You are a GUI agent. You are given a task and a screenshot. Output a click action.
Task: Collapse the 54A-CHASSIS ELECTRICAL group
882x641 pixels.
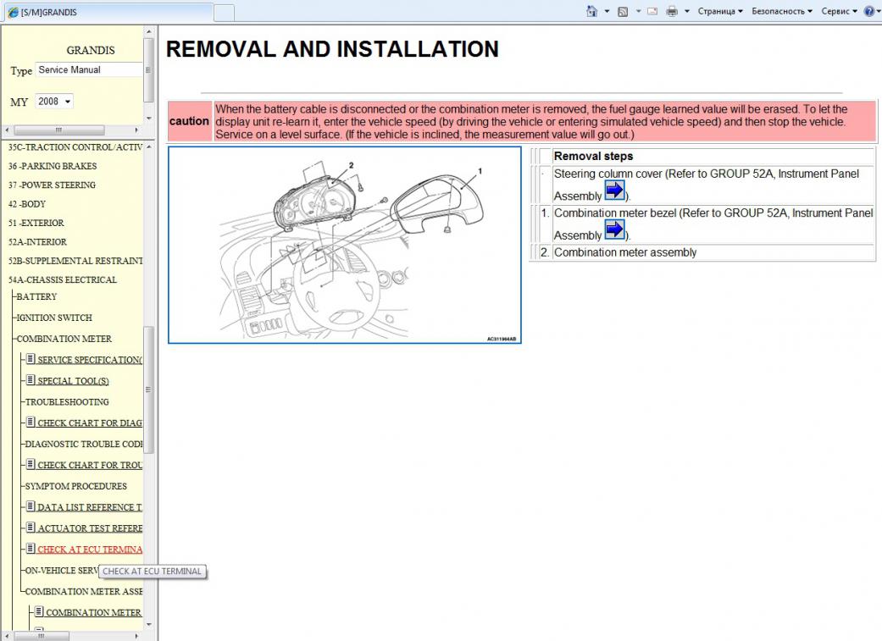(x=63, y=280)
